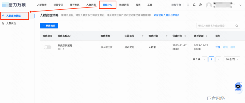Open the 人群集市 tab
245x103 pixels.
42,5
